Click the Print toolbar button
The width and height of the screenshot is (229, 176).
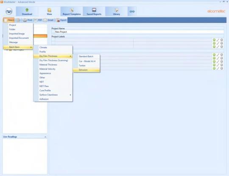[x=28, y=20]
